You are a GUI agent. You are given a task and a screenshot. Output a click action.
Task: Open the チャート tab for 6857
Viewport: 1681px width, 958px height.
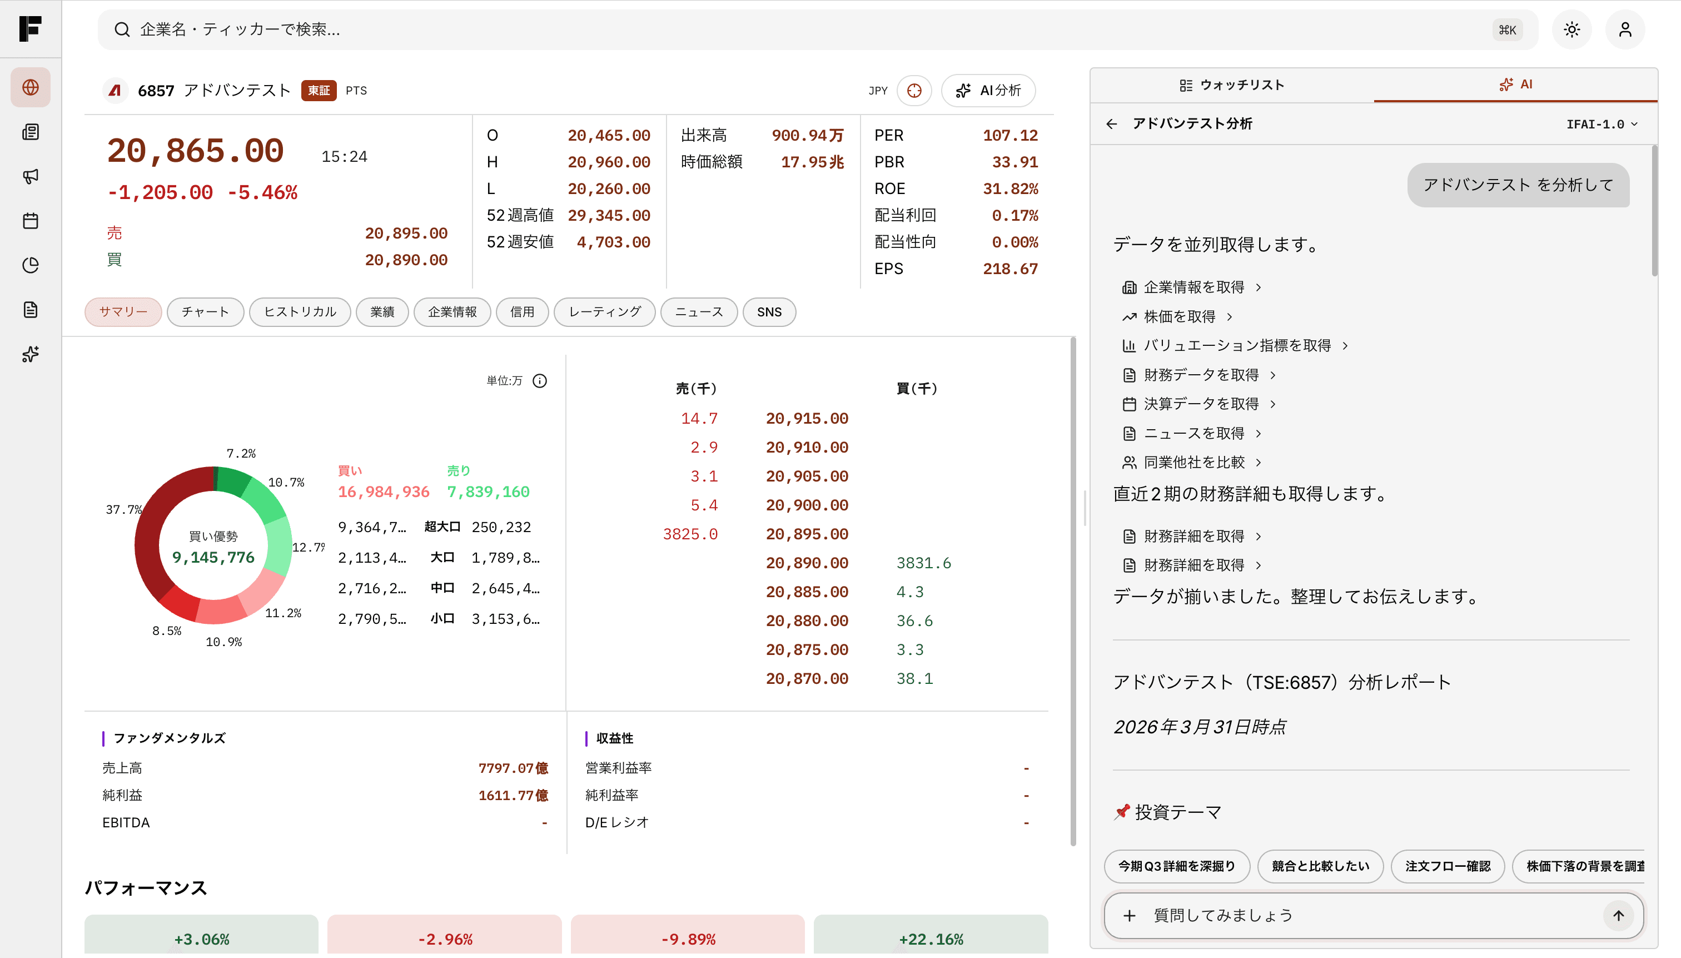205,312
